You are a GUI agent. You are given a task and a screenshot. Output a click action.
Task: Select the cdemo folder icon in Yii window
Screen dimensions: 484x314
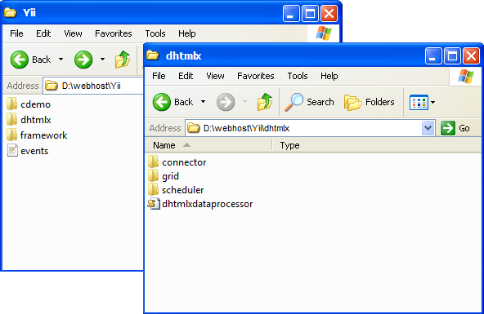tap(11, 104)
